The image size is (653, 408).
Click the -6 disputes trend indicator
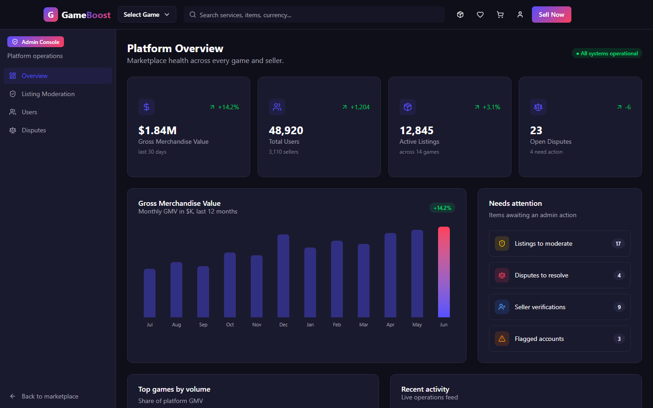click(x=624, y=107)
